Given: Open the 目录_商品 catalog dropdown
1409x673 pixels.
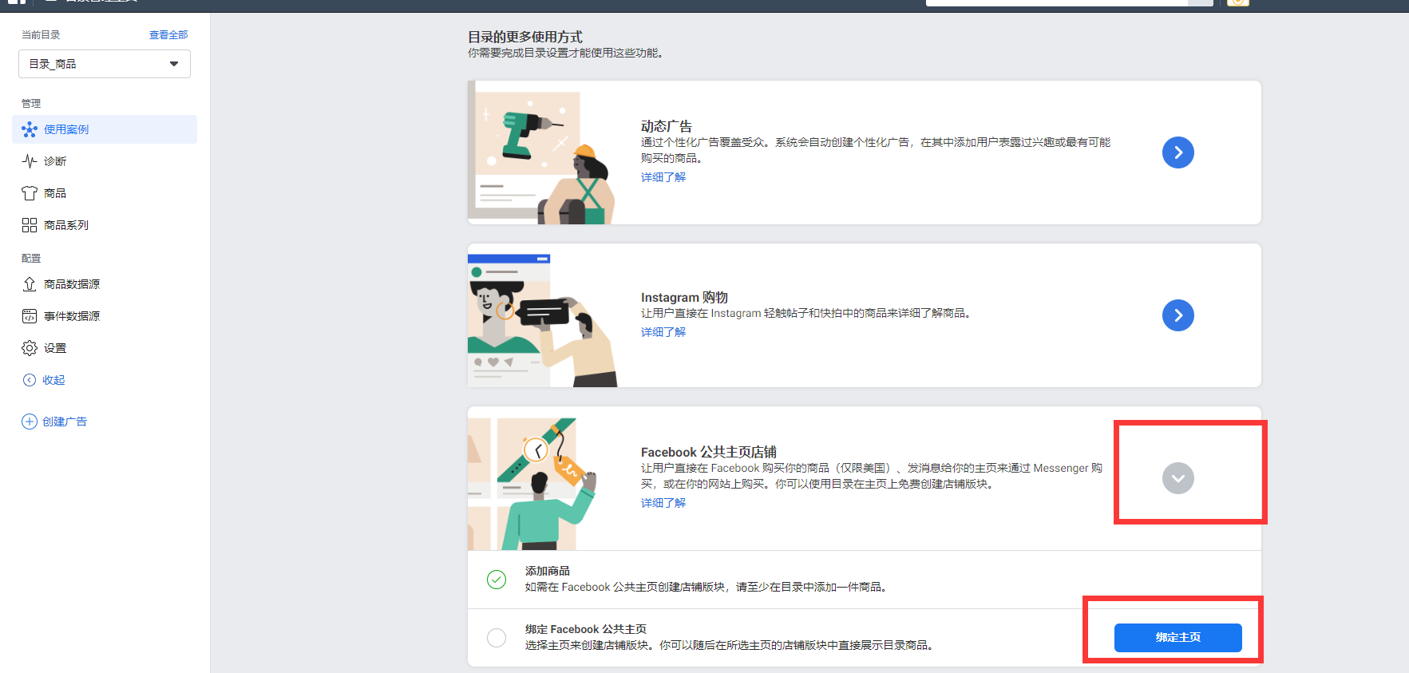Looking at the screenshot, I should pos(105,64).
